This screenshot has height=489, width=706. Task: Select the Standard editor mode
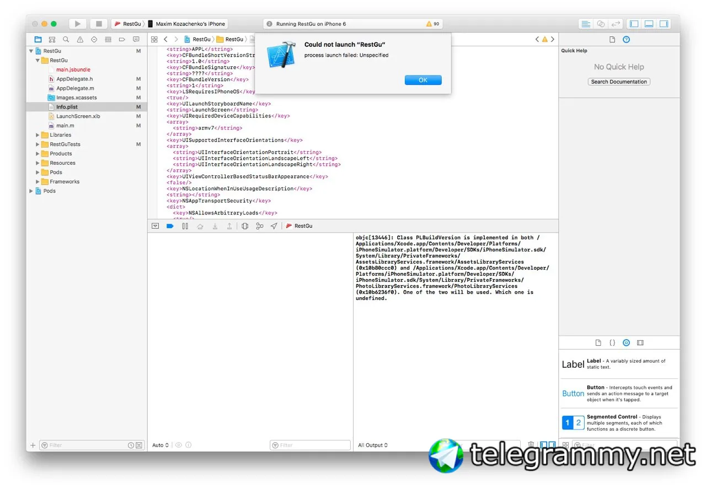586,24
